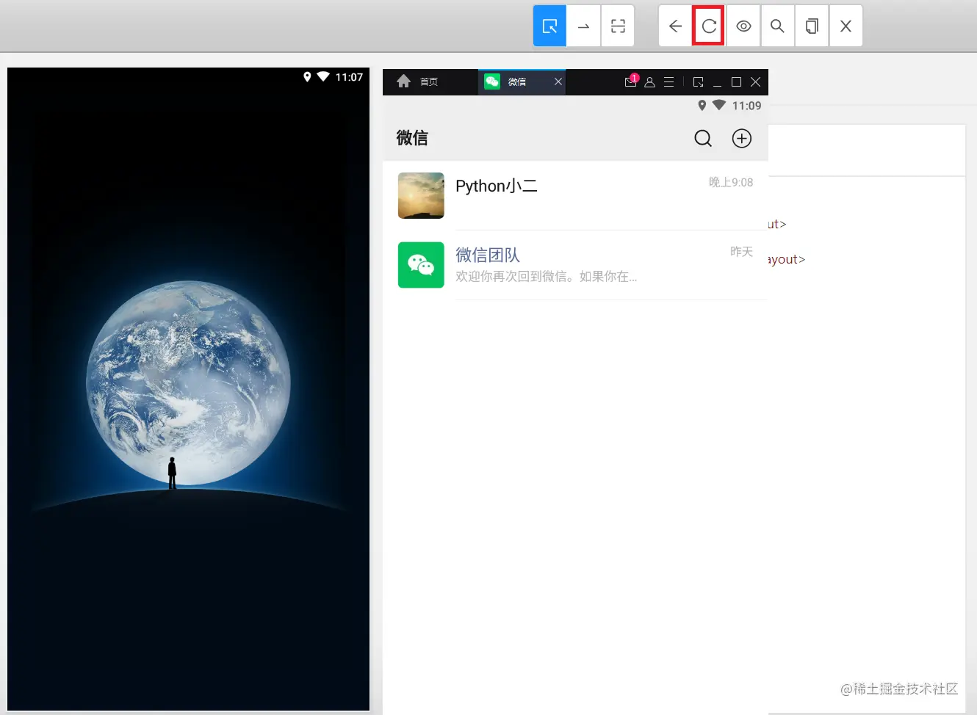Close the 微信 emulator tab
Viewport: 977px width, 715px height.
pos(558,81)
